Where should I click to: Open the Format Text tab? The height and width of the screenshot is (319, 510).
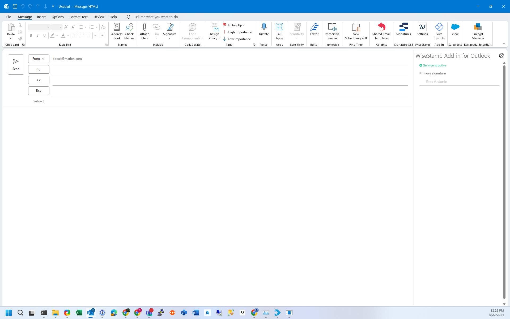click(x=78, y=17)
